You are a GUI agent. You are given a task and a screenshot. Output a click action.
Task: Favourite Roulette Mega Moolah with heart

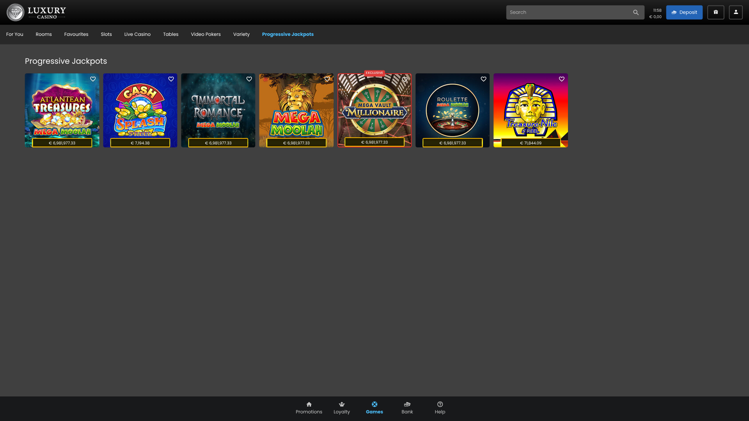coord(483,79)
